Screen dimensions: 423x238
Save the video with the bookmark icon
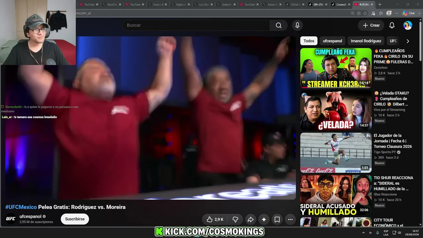[277, 219]
